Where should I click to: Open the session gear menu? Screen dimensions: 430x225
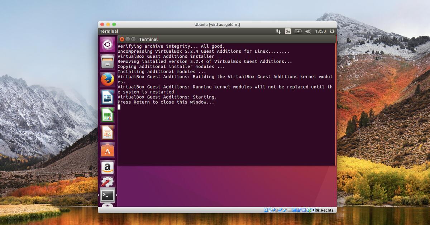[x=332, y=32]
